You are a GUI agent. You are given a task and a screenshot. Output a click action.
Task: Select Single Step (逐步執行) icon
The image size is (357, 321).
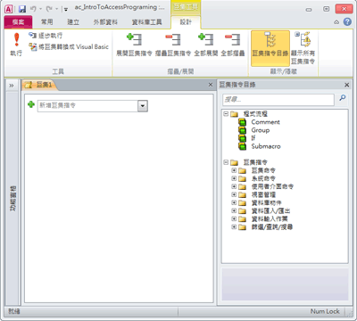46,36
